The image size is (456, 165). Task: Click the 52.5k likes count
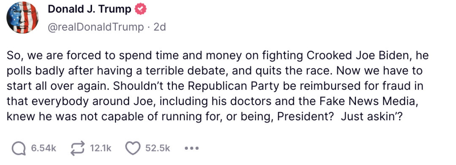(x=157, y=148)
